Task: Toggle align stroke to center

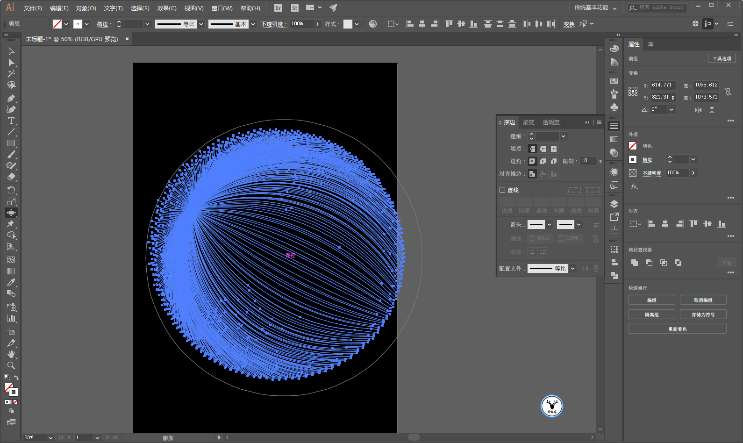Action: pos(532,174)
